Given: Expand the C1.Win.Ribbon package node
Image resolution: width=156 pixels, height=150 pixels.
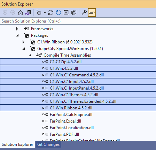Looking at the screenshot, I should tap(23, 42).
